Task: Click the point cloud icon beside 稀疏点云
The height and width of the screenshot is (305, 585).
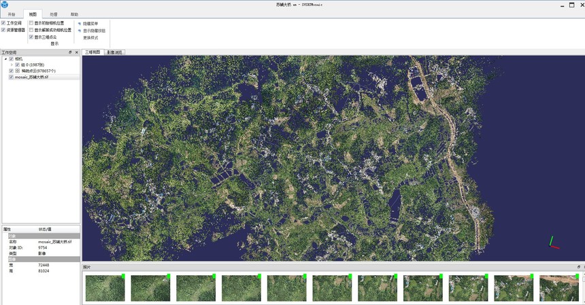Action: [x=18, y=71]
